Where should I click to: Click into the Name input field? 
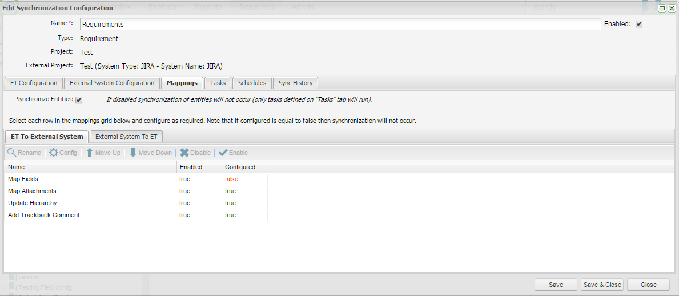(340, 24)
